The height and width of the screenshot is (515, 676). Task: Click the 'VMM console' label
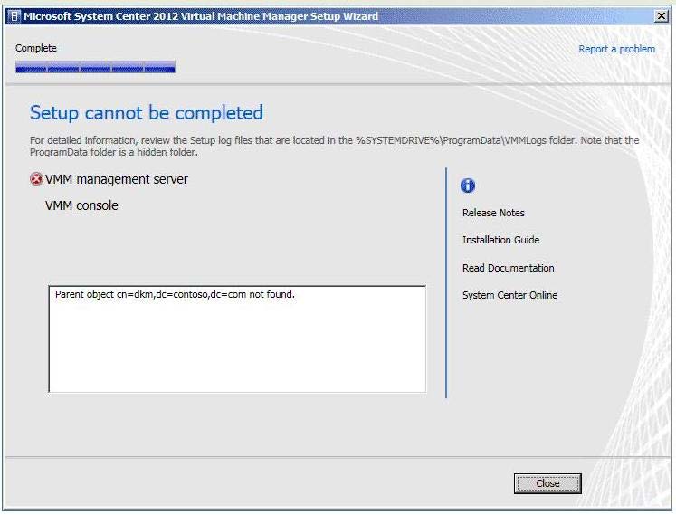coord(81,205)
